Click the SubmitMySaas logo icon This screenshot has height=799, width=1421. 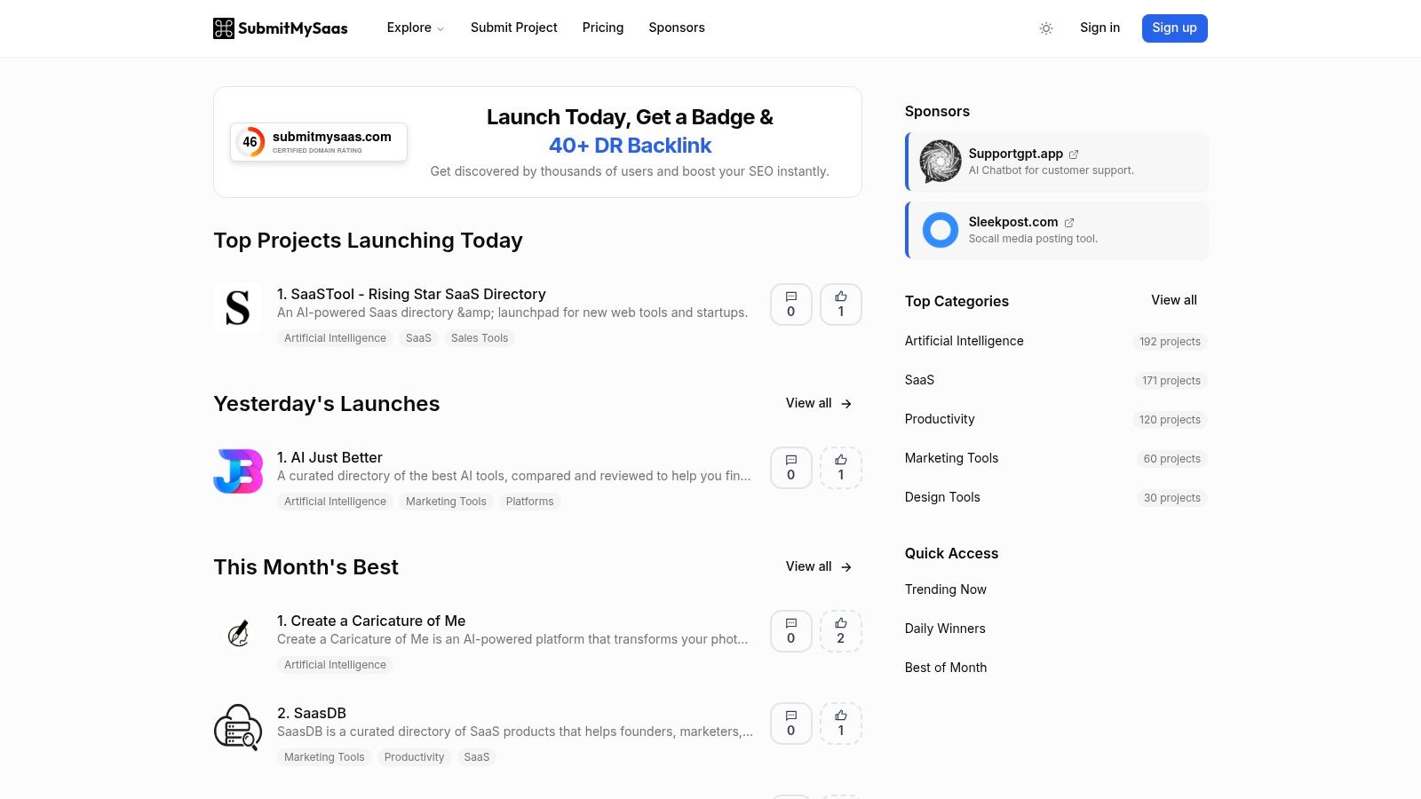[x=225, y=28]
